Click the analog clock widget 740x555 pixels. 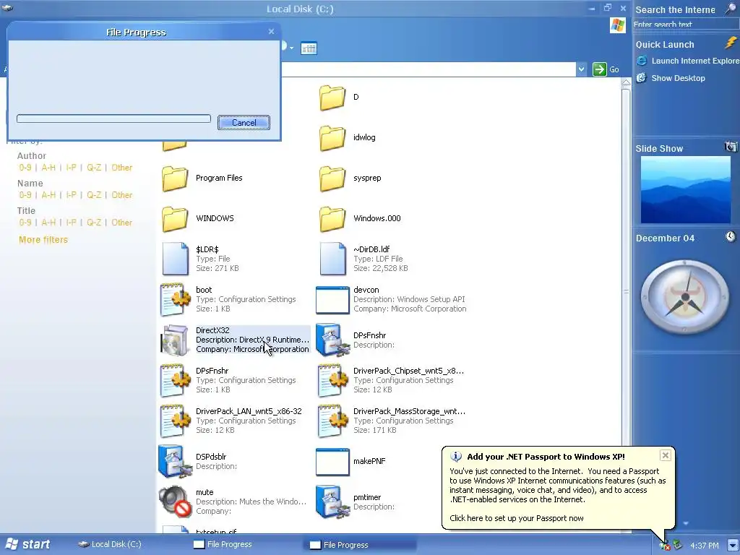tap(684, 296)
